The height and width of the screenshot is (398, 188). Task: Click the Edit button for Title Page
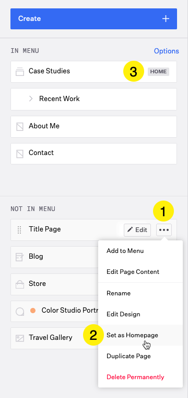coord(137,230)
